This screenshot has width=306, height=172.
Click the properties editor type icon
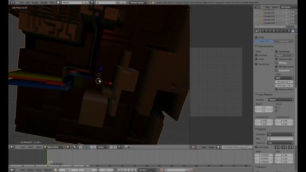[257, 31]
